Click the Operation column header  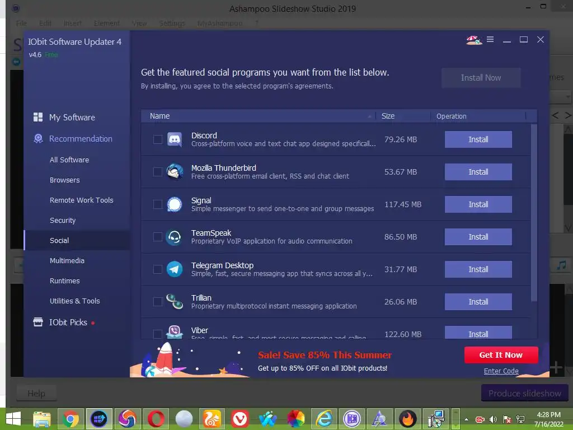pos(452,116)
